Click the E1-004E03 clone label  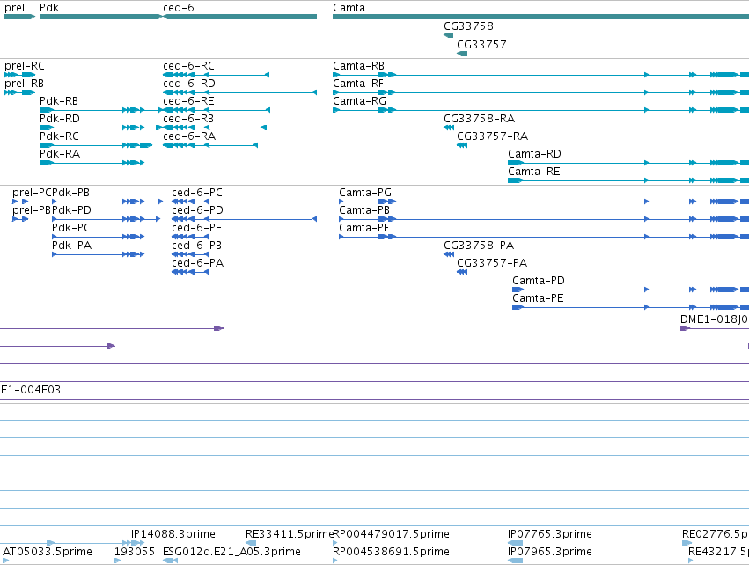tap(31, 390)
